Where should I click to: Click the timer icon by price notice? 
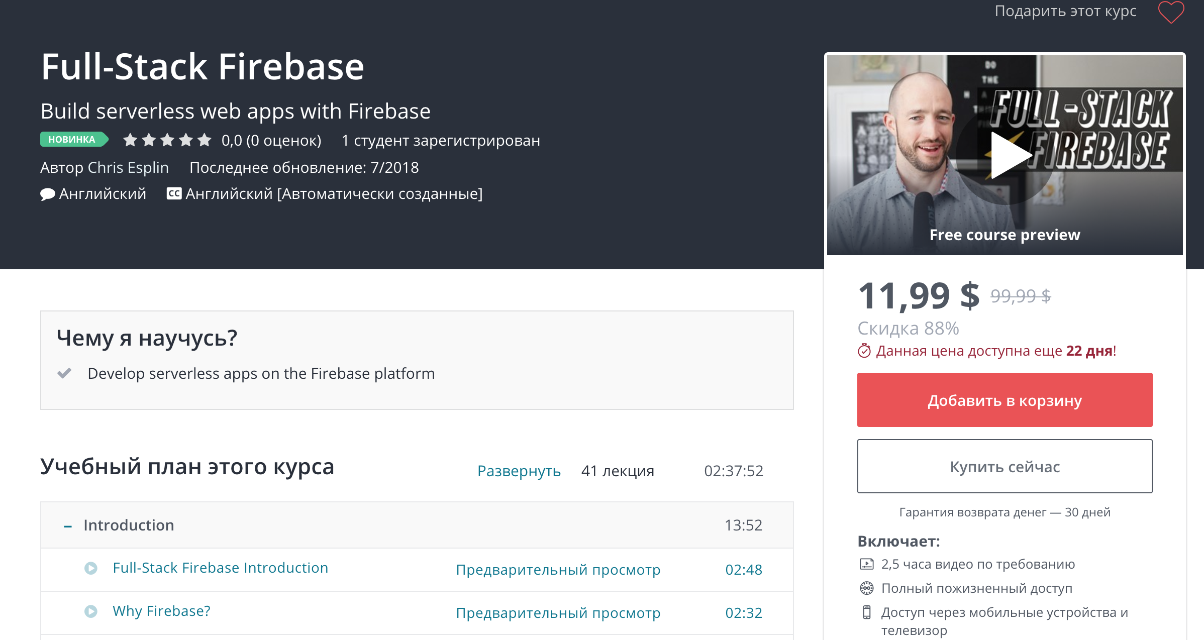(864, 351)
